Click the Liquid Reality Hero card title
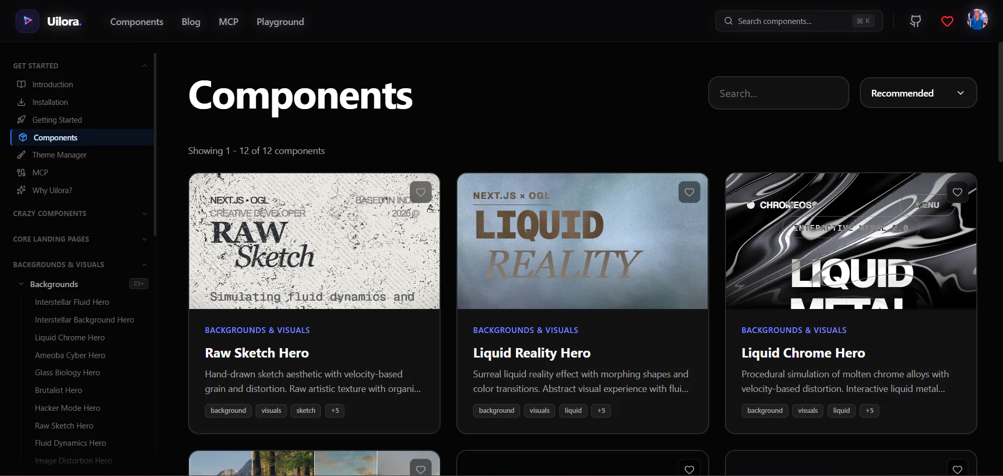Viewport: 1003px width, 476px height. [532, 353]
